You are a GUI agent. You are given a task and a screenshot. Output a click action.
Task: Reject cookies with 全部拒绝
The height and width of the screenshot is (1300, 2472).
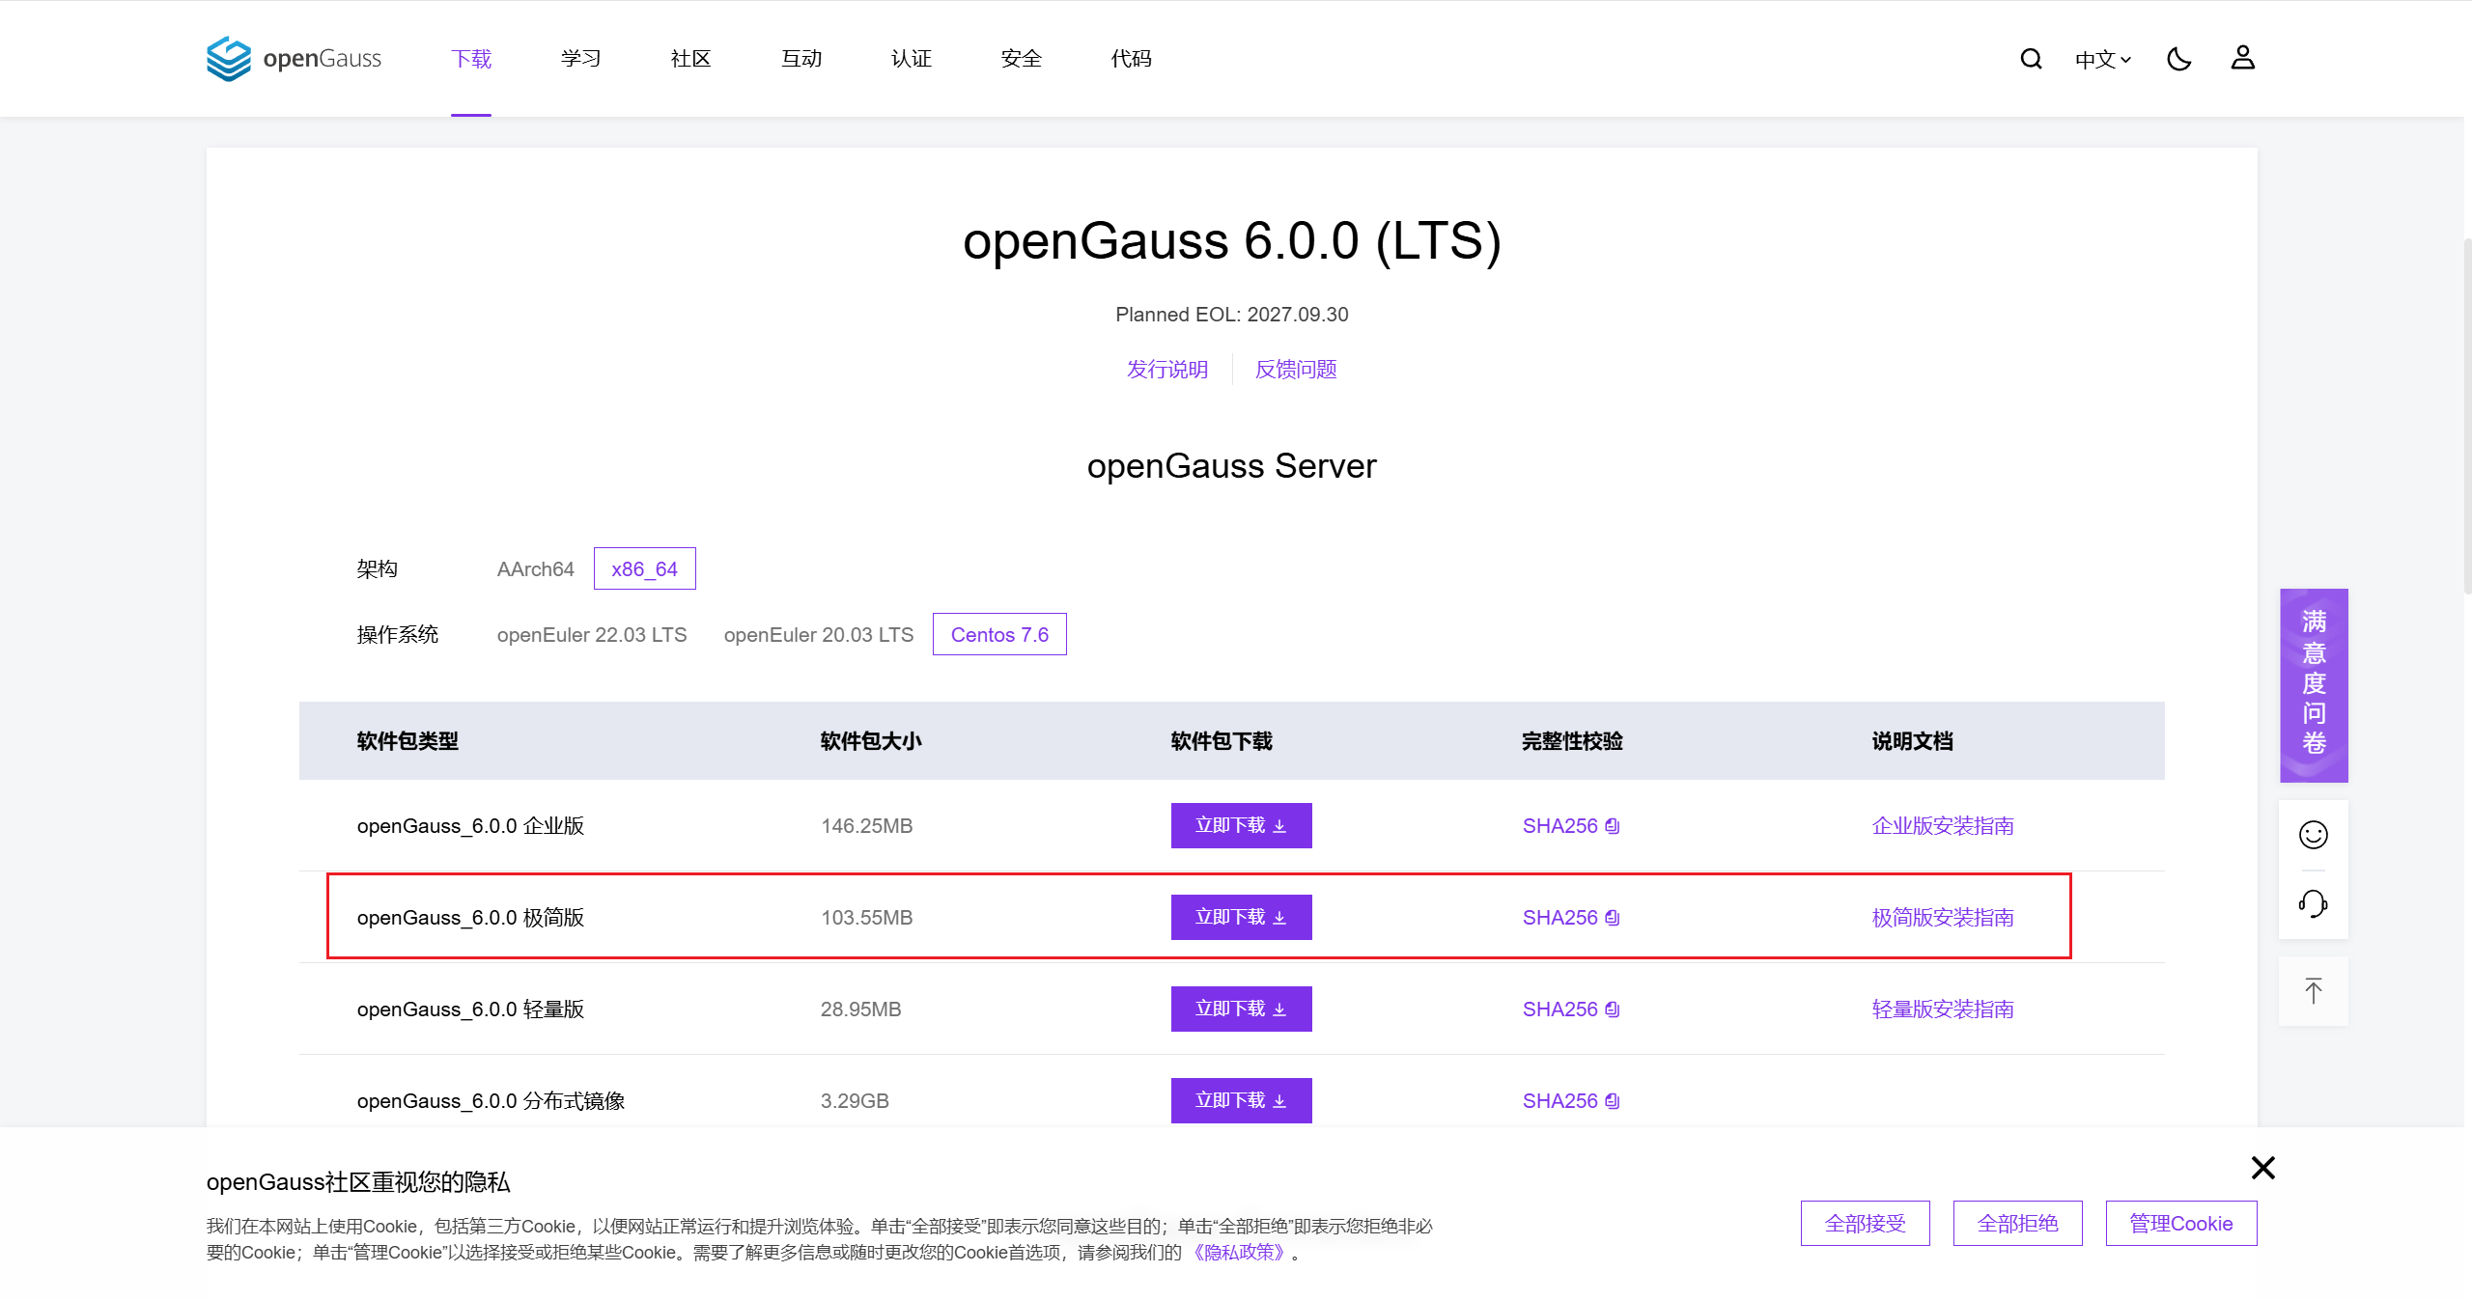2017,1224
